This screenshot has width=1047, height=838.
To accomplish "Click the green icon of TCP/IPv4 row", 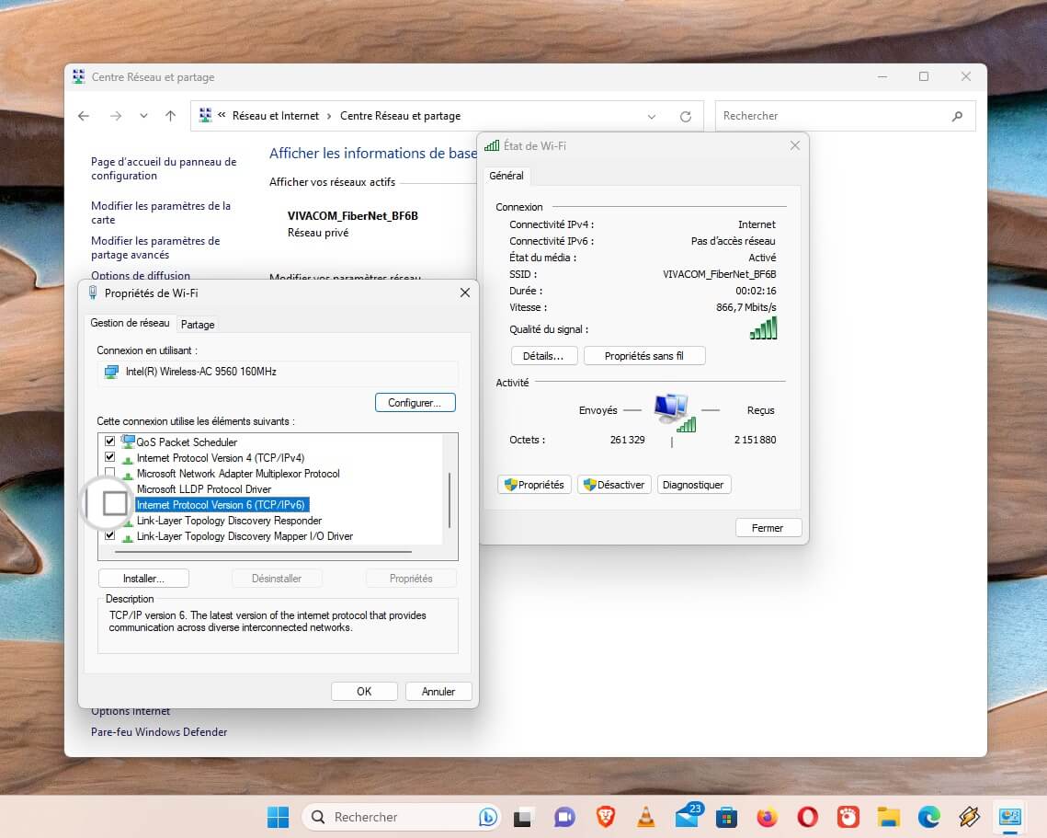I will pos(128,458).
